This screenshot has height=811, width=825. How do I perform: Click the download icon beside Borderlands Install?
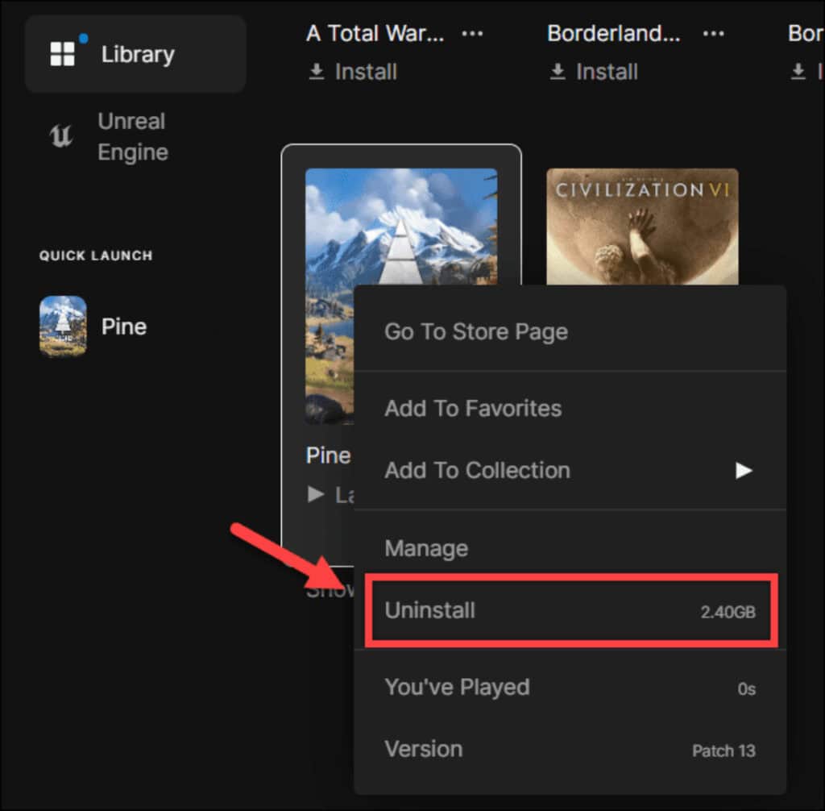pos(557,72)
